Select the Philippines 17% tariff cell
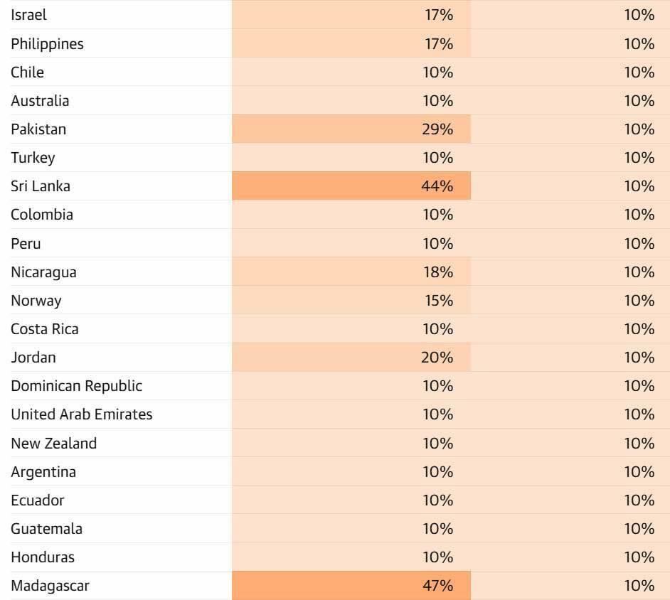The height and width of the screenshot is (600, 670). 351,43
